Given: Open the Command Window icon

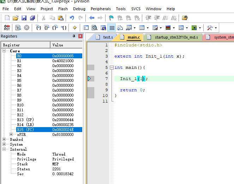Looking at the screenshot, I should [x=86, y=27].
